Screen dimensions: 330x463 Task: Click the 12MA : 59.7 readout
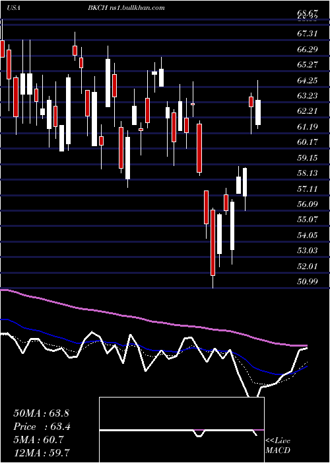[x=41, y=453]
